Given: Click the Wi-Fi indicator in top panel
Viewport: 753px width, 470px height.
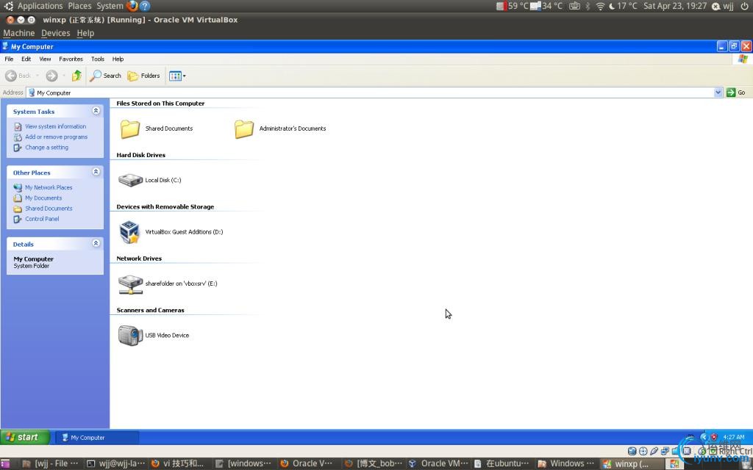Looking at the screenshot, I should 600,6.
